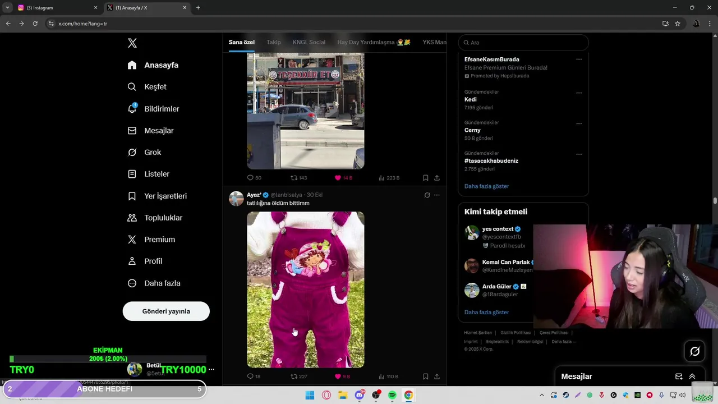The image size is (718, 404).
Task: Open Ayaz' profile avatar
Action: click(x=236, y=199)
